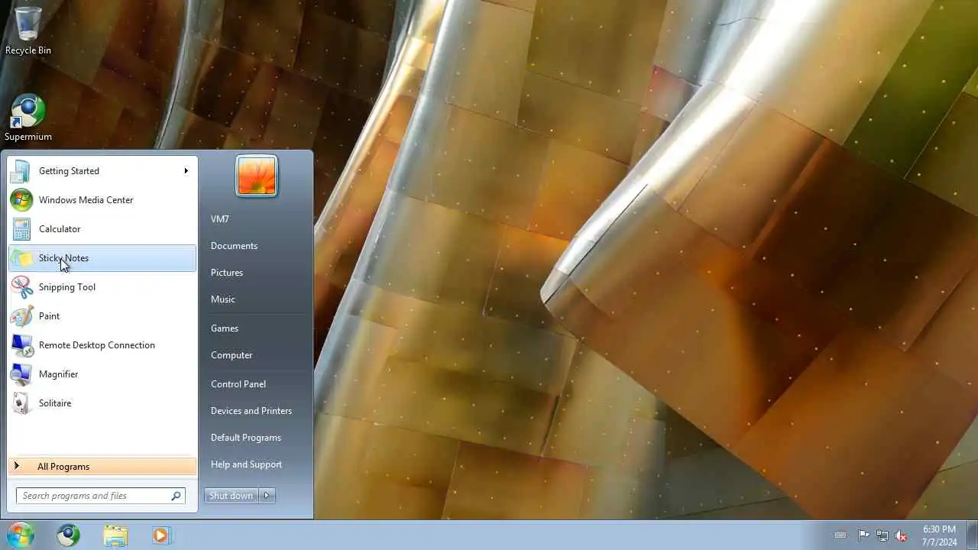
Task: Expand shut down options arrow
Action: point(267,496)
